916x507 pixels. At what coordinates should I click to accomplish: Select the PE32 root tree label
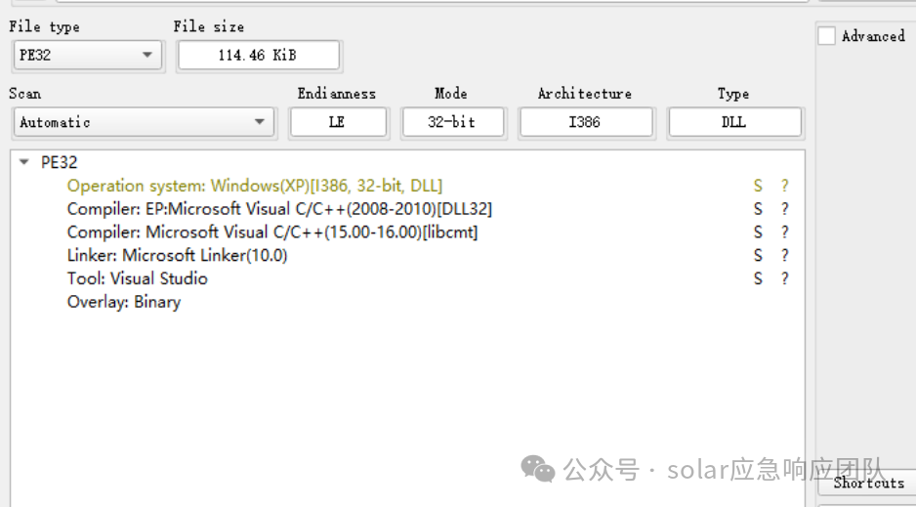point(59,162)
